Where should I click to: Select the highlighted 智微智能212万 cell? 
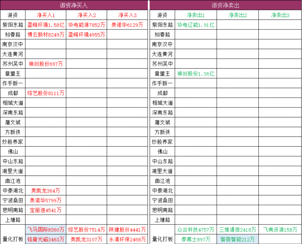click(238, 239)
